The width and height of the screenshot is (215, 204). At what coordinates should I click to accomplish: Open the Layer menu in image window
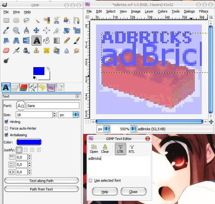click(x=149, y=11)
